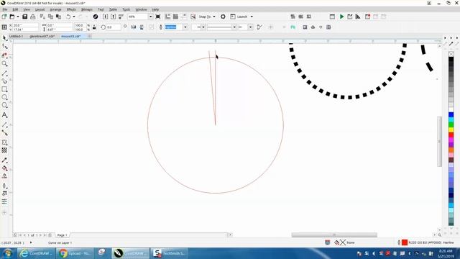Switch to the Untitled-1 document tab

16,37
